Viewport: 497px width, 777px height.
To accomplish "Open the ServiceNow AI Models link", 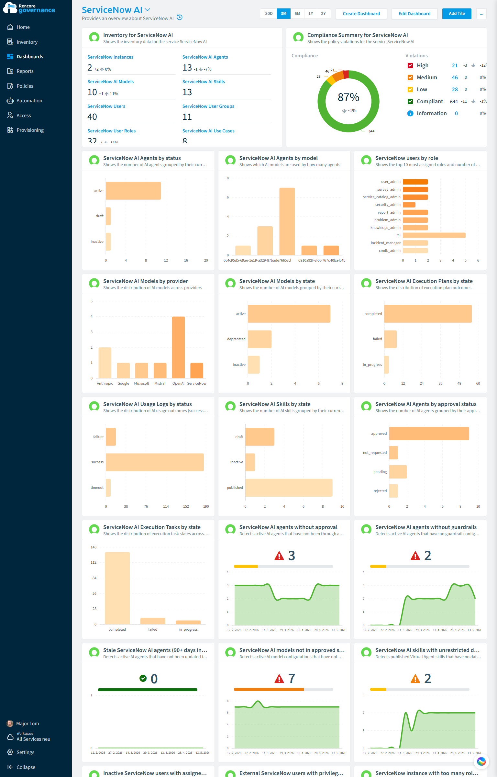I will [110, 82].
